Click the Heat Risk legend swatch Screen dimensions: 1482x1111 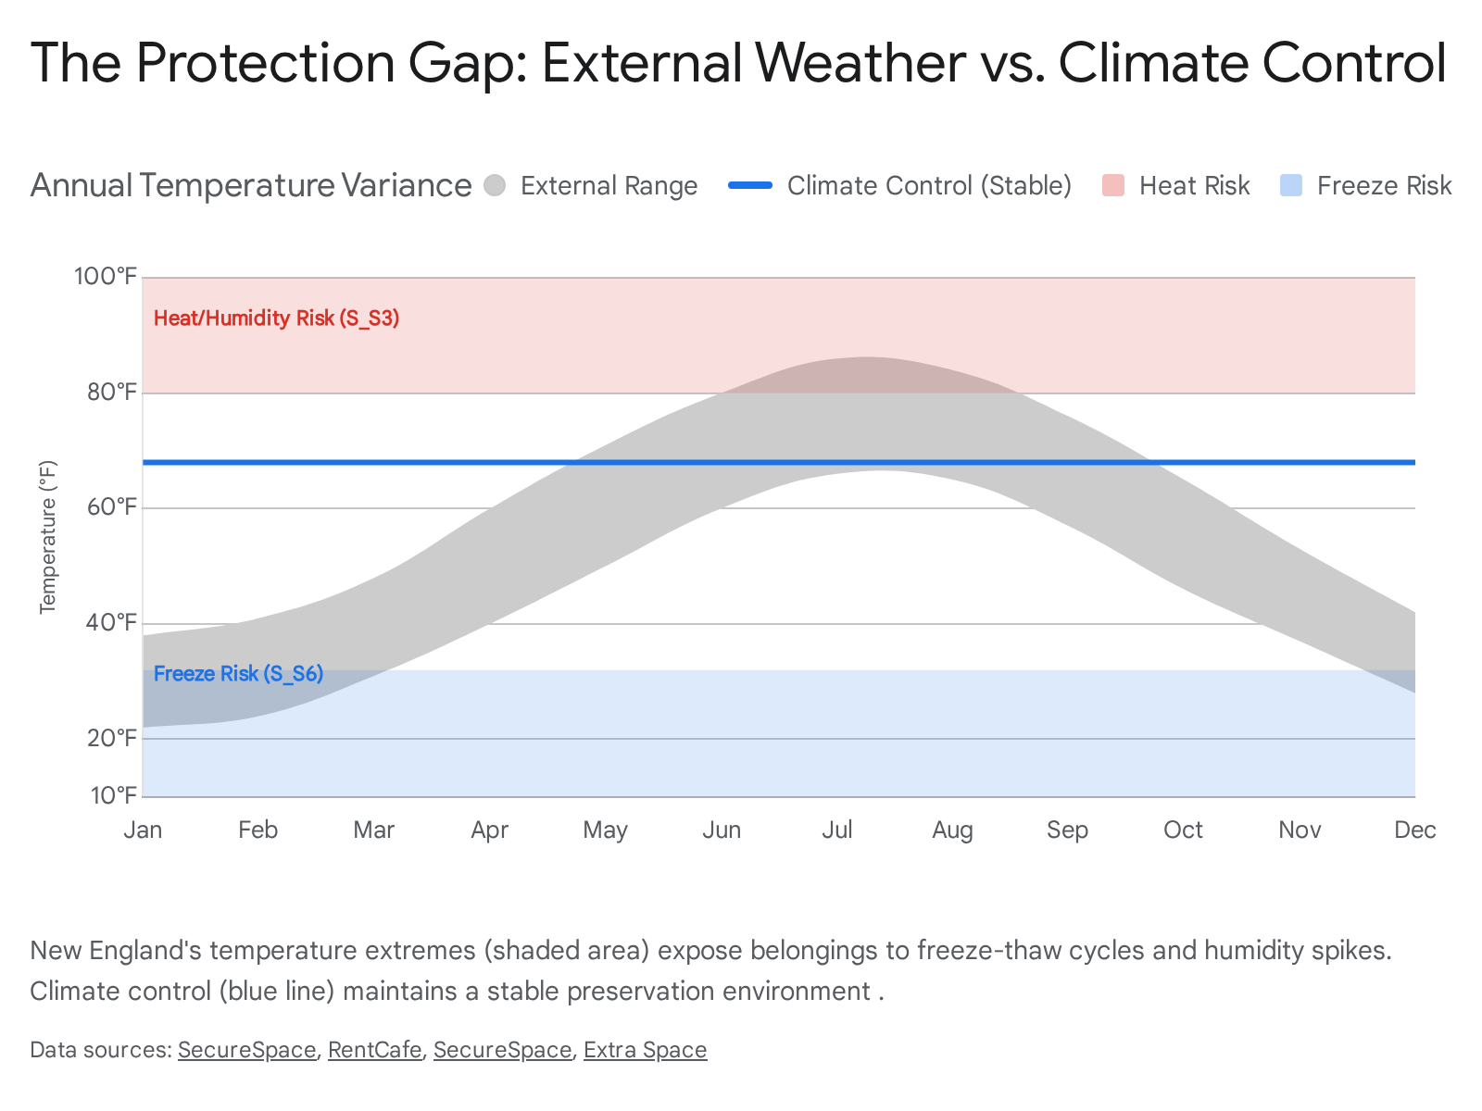(x=1113, y=186)
